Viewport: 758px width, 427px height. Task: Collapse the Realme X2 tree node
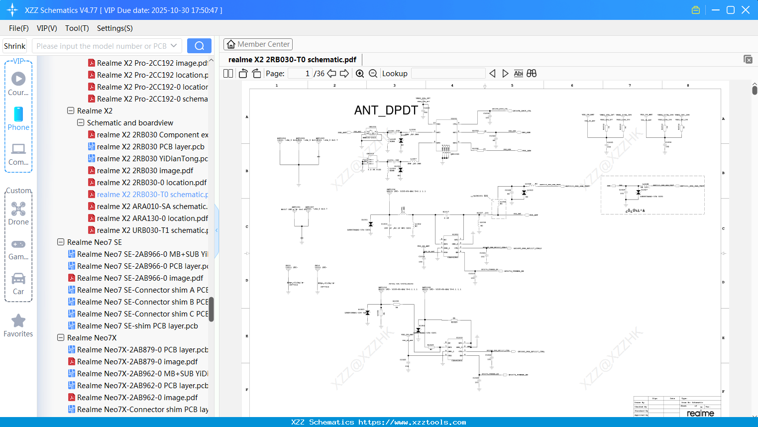click(71, 110)
